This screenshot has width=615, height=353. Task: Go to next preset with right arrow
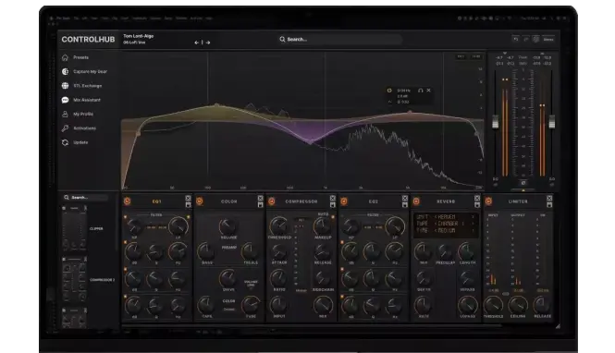tap(208, 43)
